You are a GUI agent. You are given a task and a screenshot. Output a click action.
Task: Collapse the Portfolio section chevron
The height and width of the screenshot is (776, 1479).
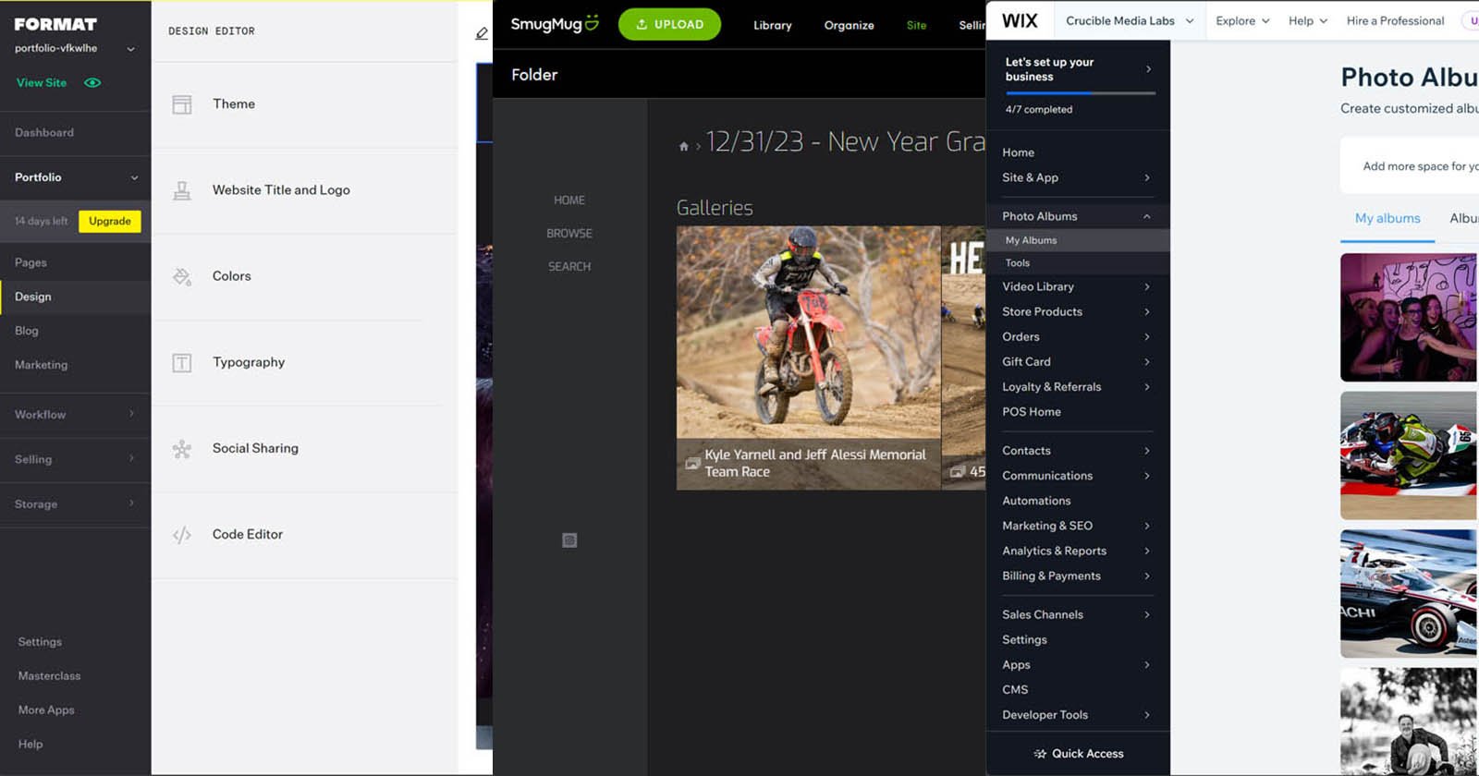(134, 177)
